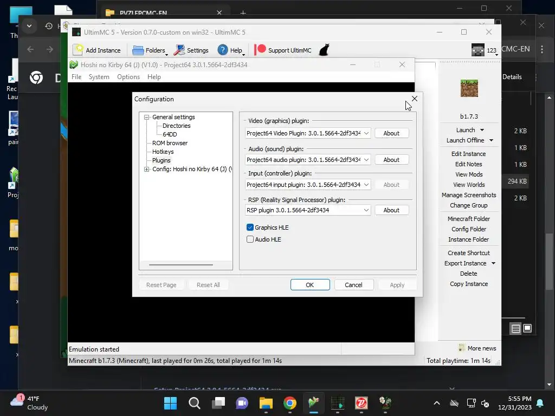Open the System menu in Project64
The height and width of the screenshot is (416, 555).
[x=99, y=77]
